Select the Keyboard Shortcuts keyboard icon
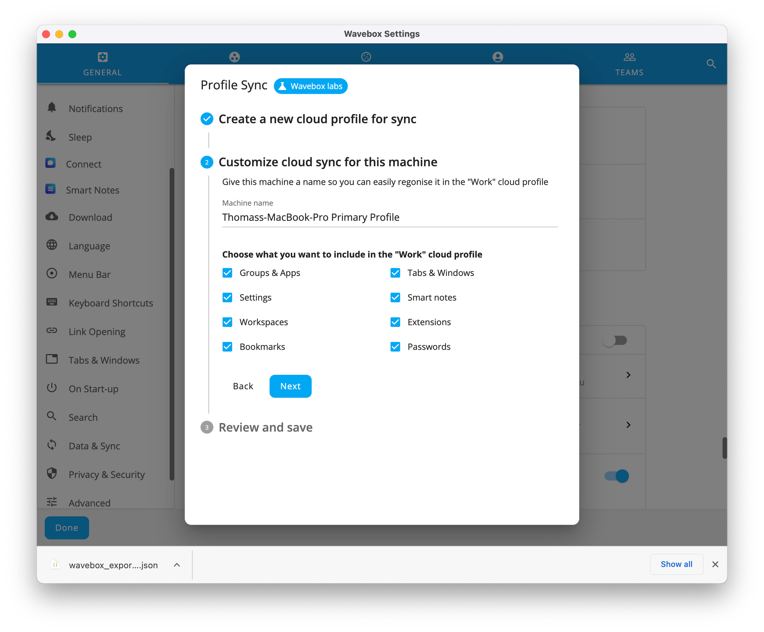This screenshot has width=764, height=632. [x=52, y=302]
